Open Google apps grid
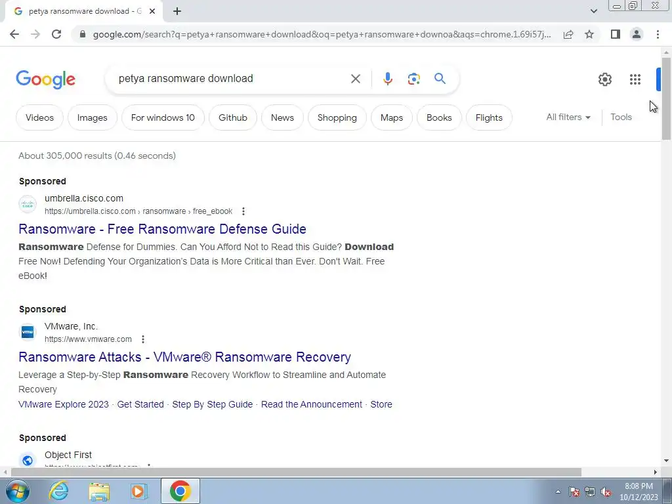Screen dimensions: 672x504 point(635,79)
